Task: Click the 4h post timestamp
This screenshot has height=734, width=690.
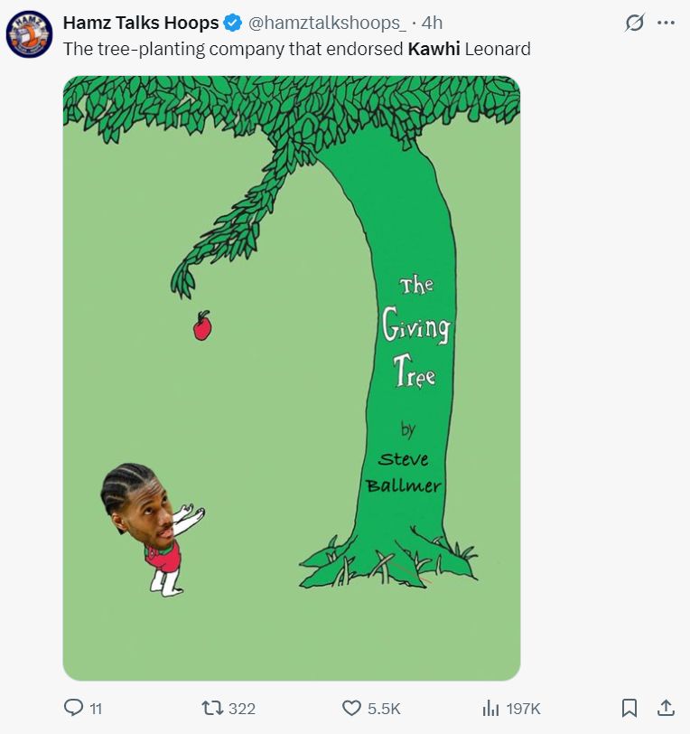Action: [x=433, y=23]
